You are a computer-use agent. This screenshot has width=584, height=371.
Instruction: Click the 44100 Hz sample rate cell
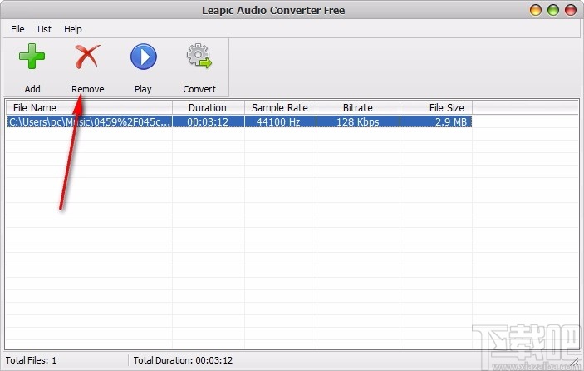280,121
